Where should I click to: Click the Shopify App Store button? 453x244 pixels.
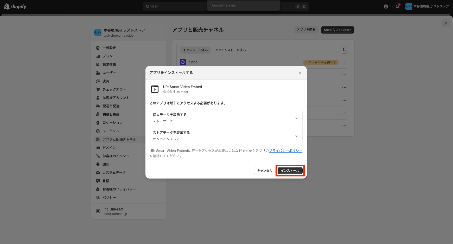337,30
